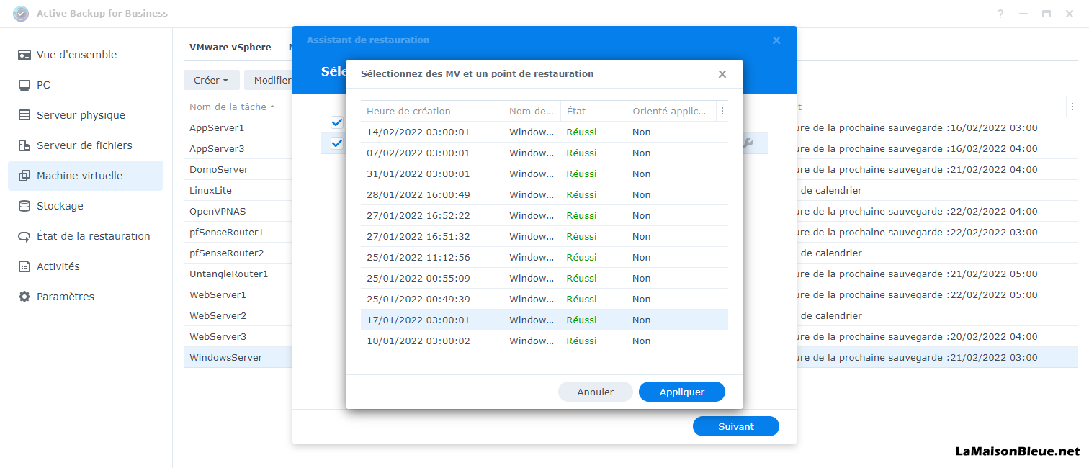Click the Active Backup for Business logo
1089x468 pixels.
click(x=21, y=13)
